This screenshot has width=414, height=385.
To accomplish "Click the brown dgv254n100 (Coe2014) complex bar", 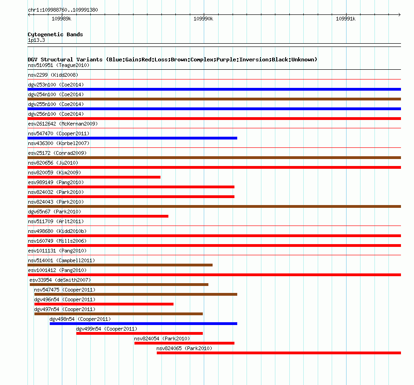I will [x=214, y=99].
